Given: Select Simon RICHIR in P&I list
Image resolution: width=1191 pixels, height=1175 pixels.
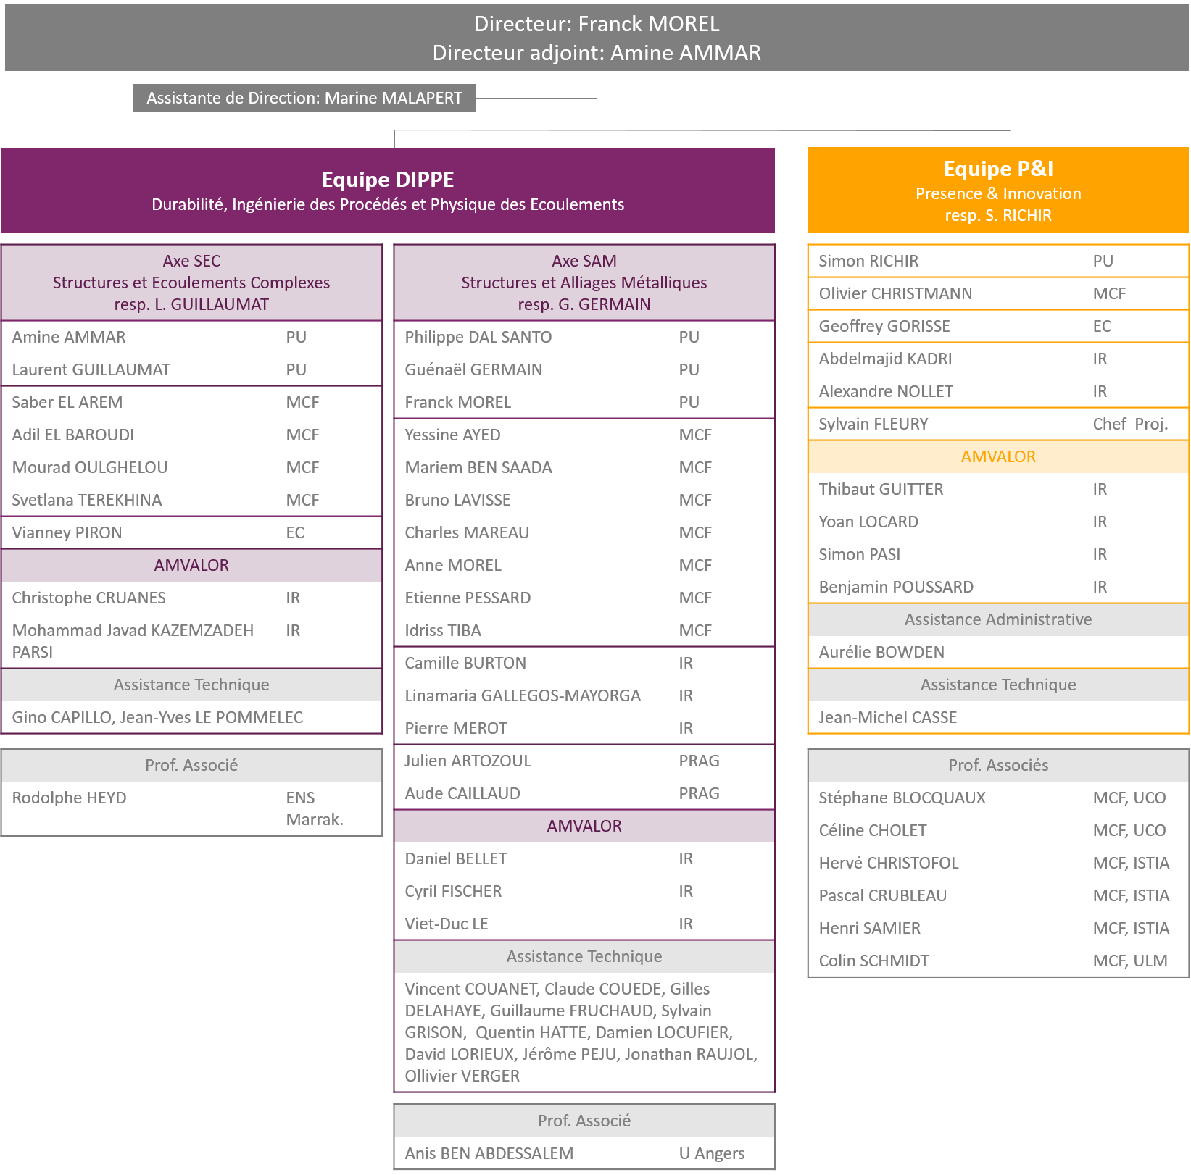Looking at the screenshot, I should pos(868,261).
